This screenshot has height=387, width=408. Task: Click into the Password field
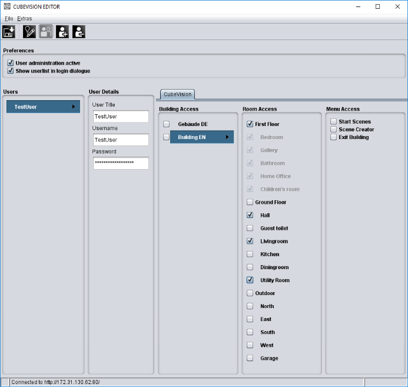[x=121, y=163]
